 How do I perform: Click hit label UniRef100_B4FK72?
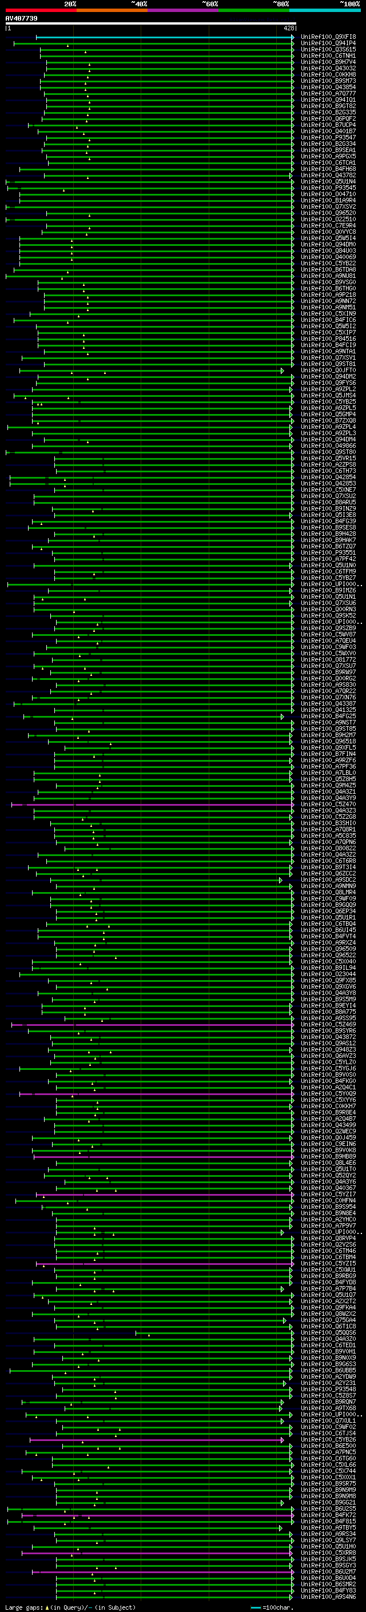(328, 1515)
